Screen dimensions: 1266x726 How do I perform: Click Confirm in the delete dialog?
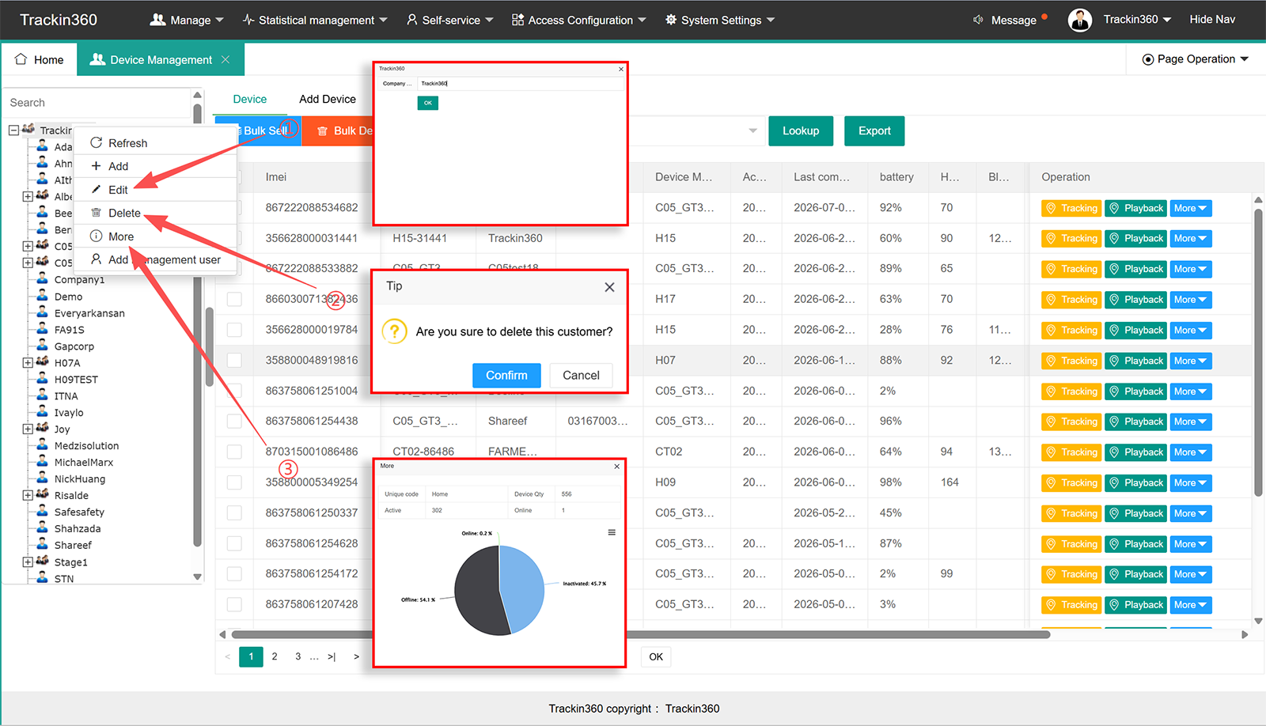point(506,375)
